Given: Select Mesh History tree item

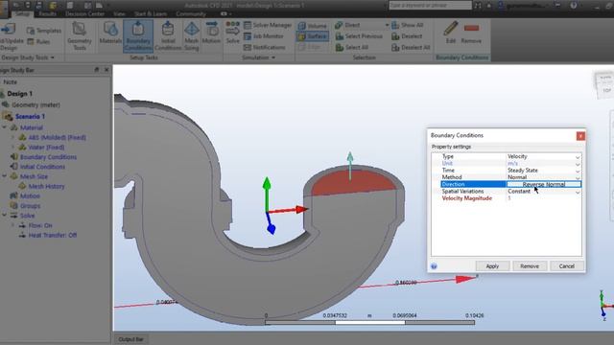Looking at the screenshot, I should (46, 186).
